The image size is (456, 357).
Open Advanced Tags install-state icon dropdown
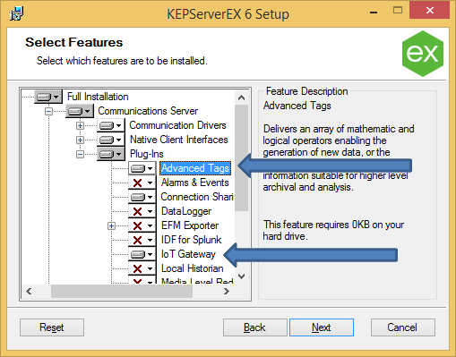tap(142, 168)
